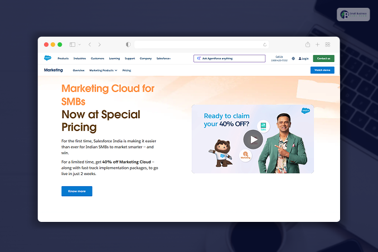Screen dimensions: 378x252
Task: Click the Salesforce logo inside the video
Action: click(306, 111)
